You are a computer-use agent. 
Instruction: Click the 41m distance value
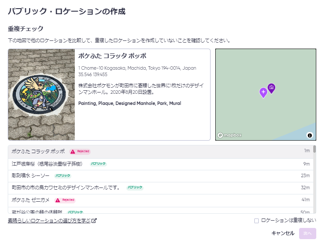click(306, 200)
